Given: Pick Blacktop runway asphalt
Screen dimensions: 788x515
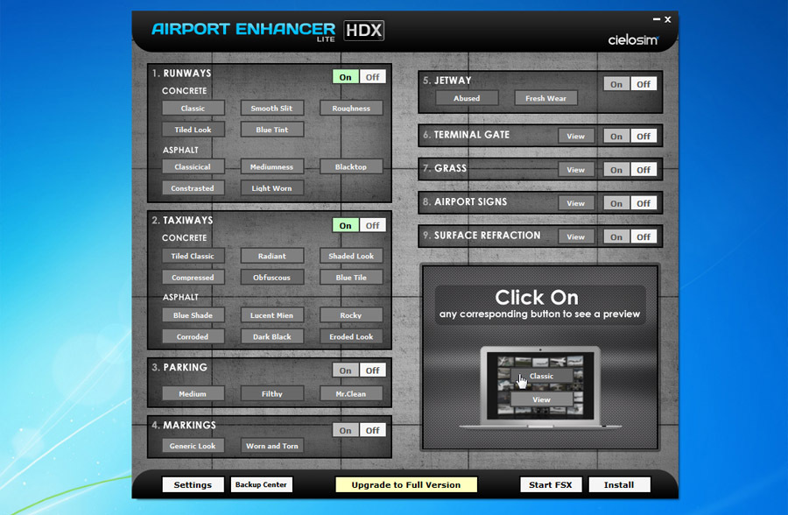Looking at the screenshot, I should pyautogui.click(x=351, y=167).
